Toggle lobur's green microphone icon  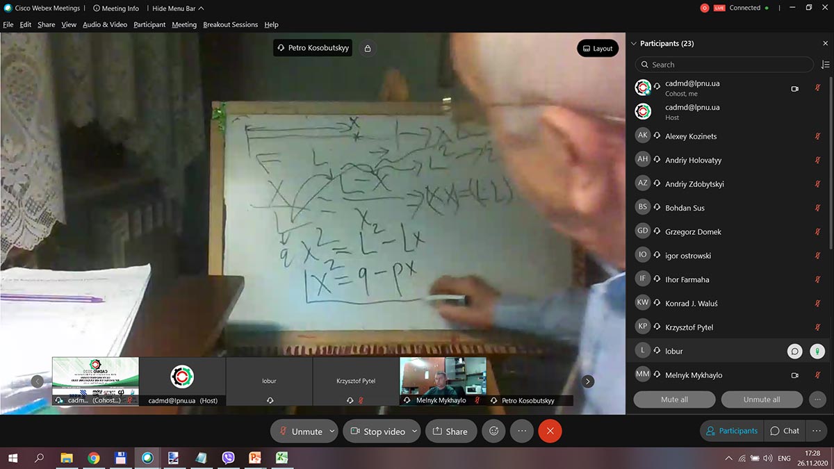(x=817, y=352)
